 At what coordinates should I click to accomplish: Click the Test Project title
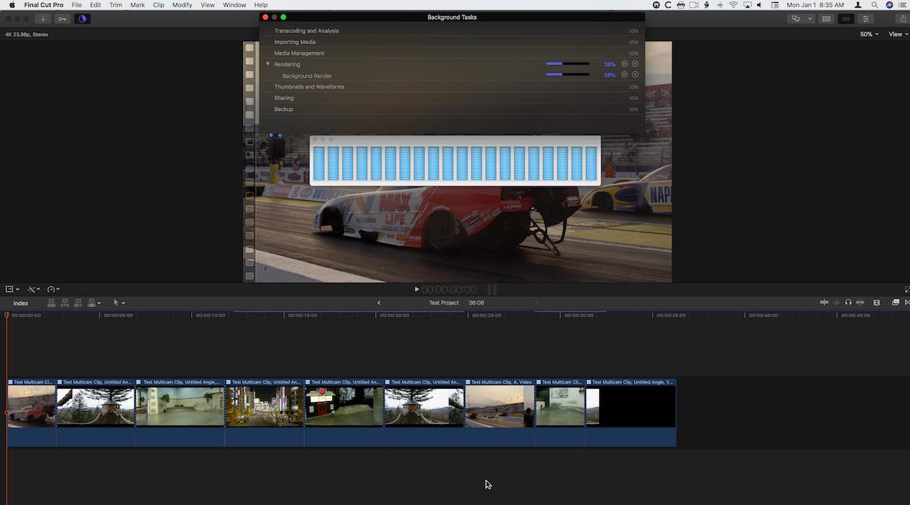(x=443, y=303)
